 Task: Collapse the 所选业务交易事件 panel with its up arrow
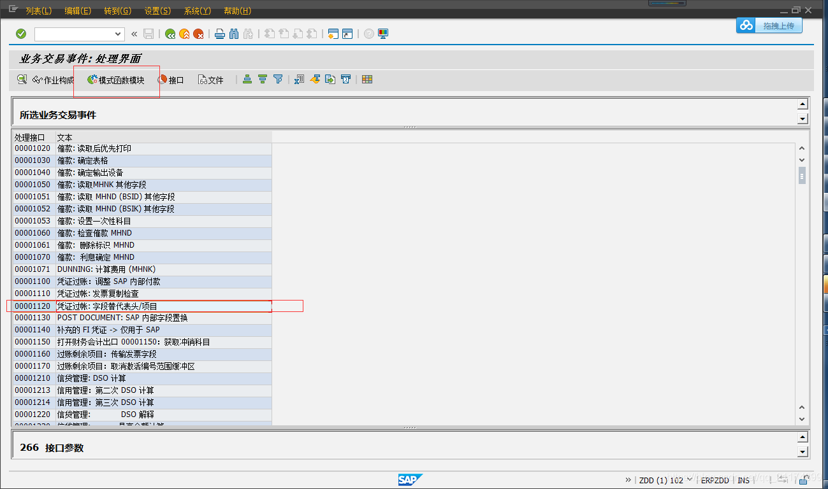pyautogui.click(x=802, y=103)
